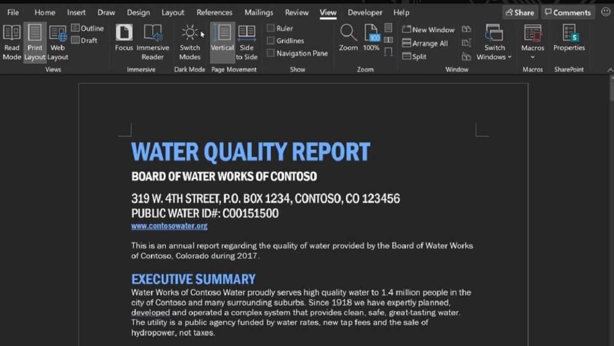Select the 100% zoom value field

(x=374, y=37)
